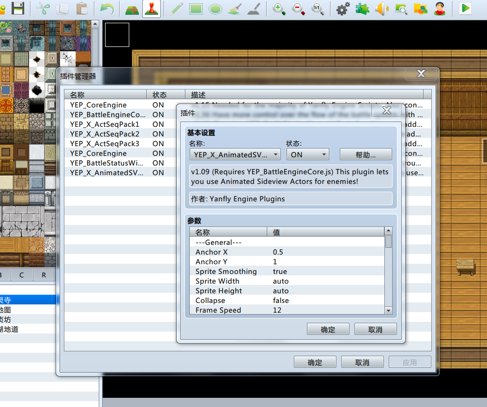Click 取消 in the 插件管理器 window

[363, 362]
